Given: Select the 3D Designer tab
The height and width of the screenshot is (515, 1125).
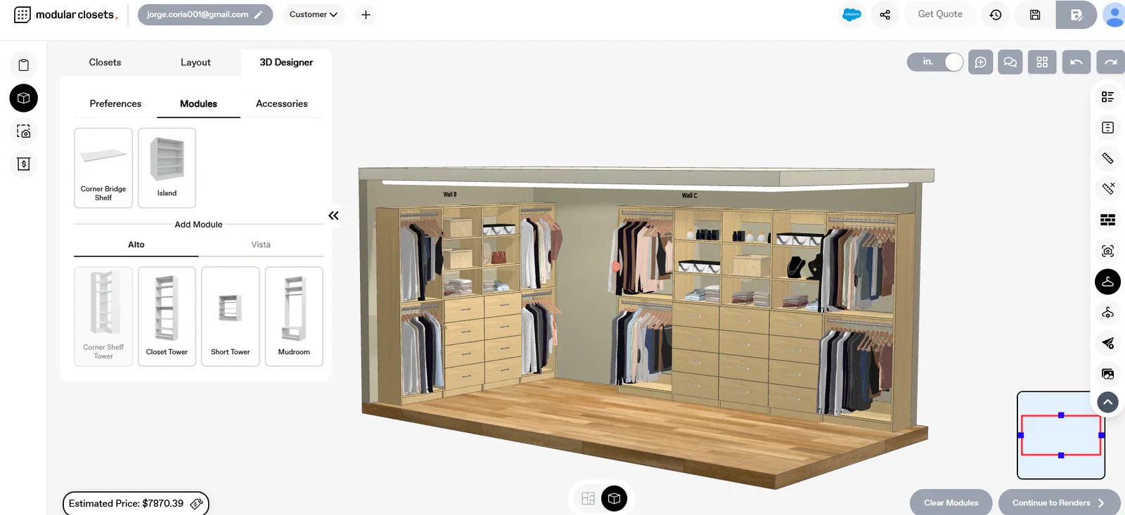Looking at the screenshot, I should coord(286,63).
